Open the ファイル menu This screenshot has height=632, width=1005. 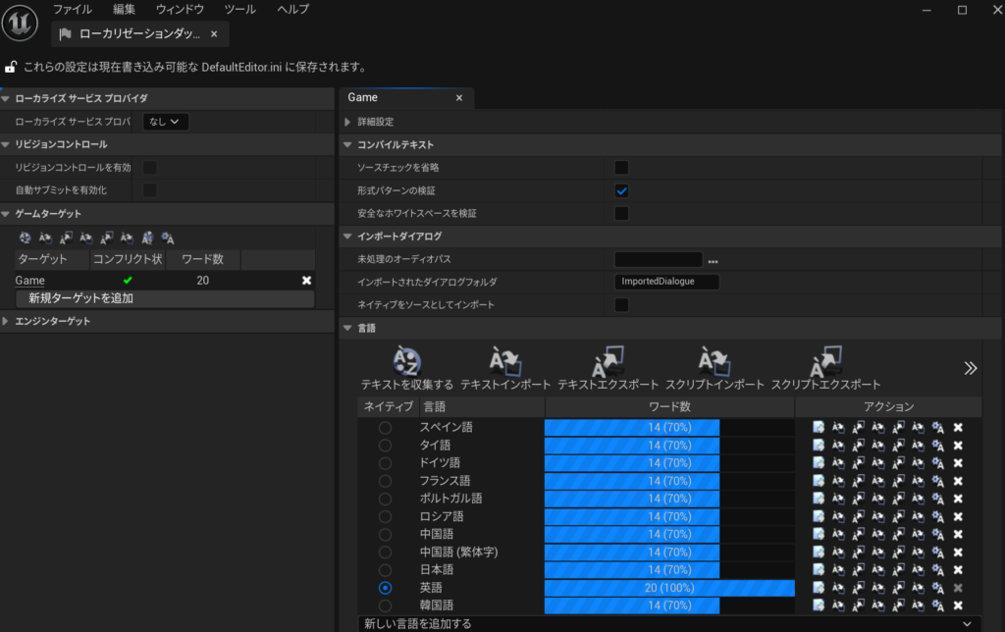point(72,10)
